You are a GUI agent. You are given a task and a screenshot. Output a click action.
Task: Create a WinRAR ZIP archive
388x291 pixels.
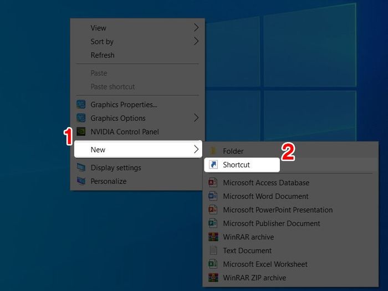pyautogui.click(x=290, y=278)
